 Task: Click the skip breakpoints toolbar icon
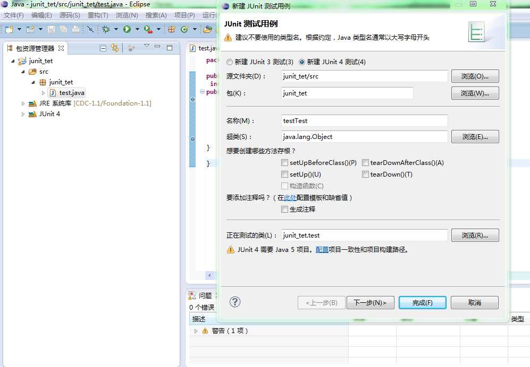pyautogui.click(x=90, y=29)
